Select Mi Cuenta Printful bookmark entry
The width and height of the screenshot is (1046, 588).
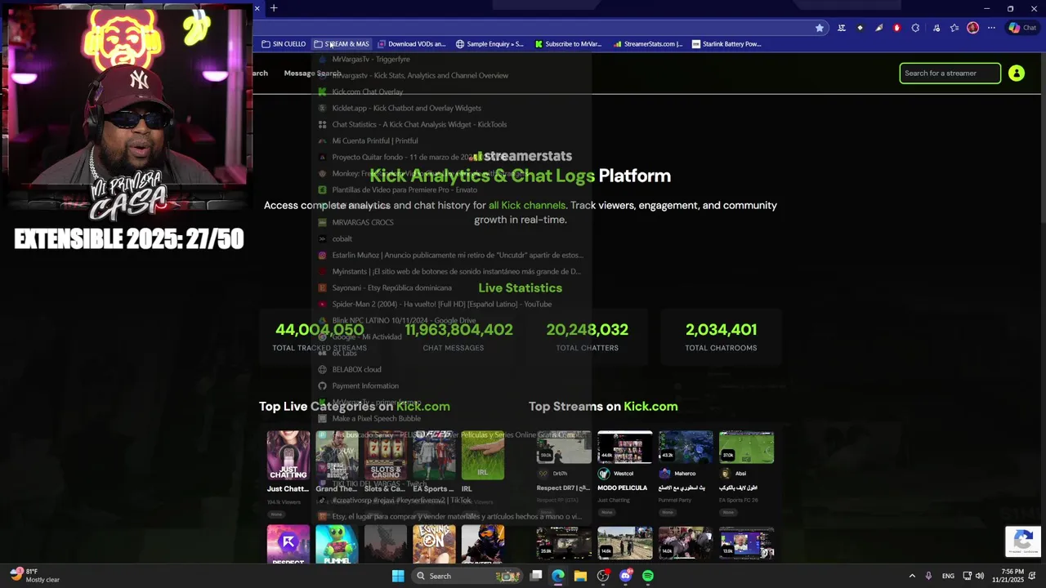(x=451, y=140)
